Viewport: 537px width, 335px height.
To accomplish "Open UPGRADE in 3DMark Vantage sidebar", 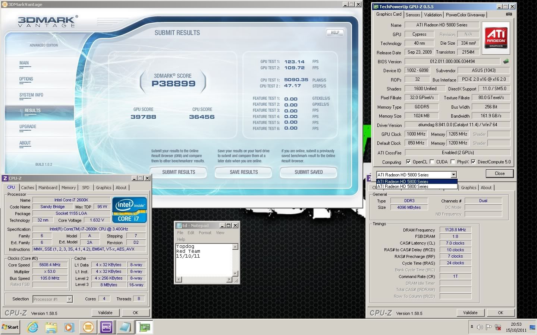I will (28, 127).
